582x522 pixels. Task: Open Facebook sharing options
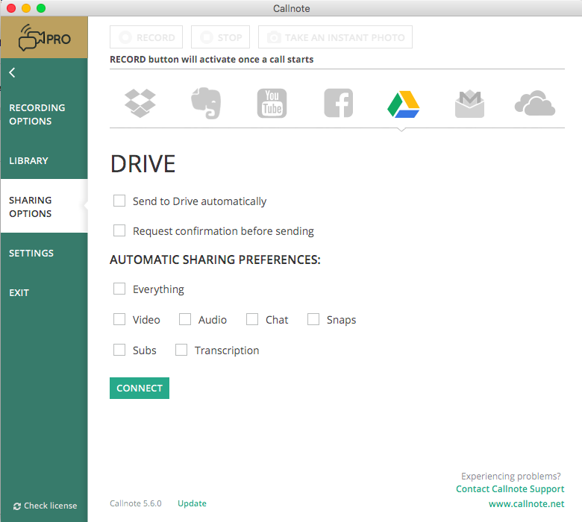[339, 103]
